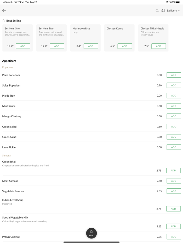Open the search magnifier icon
Viewport: 183px width, 244px height.
(x=157, y=10)
